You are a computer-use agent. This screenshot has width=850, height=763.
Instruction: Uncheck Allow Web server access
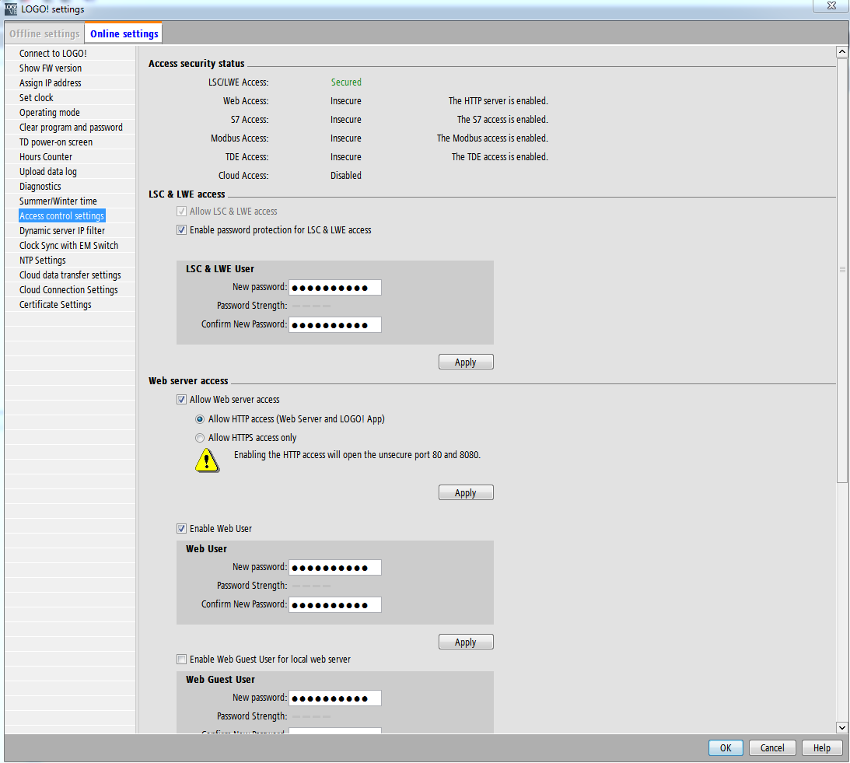pyautogui.click(x=182, y=400)
